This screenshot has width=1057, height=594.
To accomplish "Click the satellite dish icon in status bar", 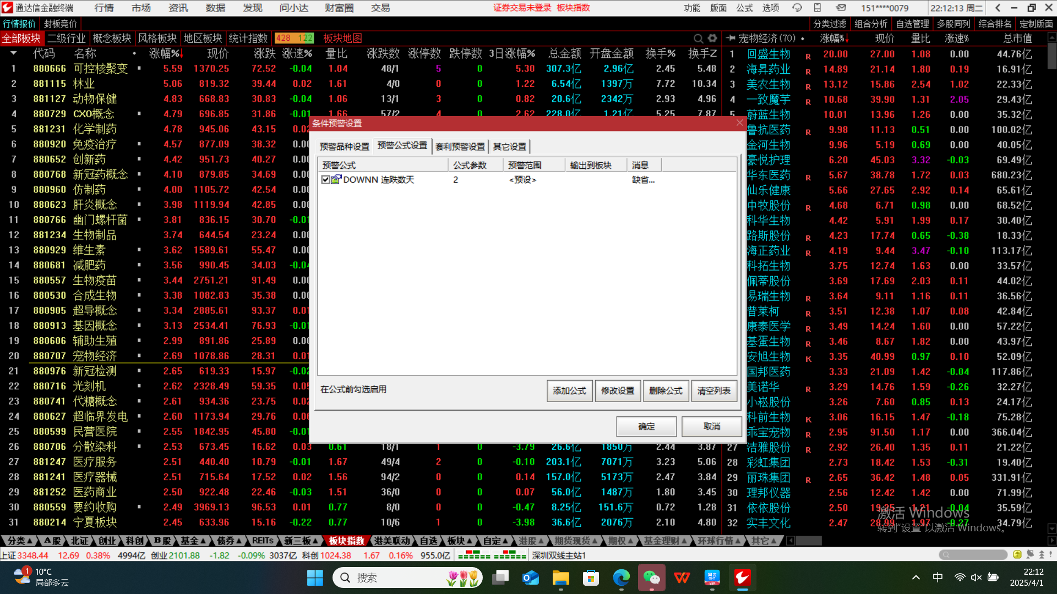I will tap(1030, 554).
